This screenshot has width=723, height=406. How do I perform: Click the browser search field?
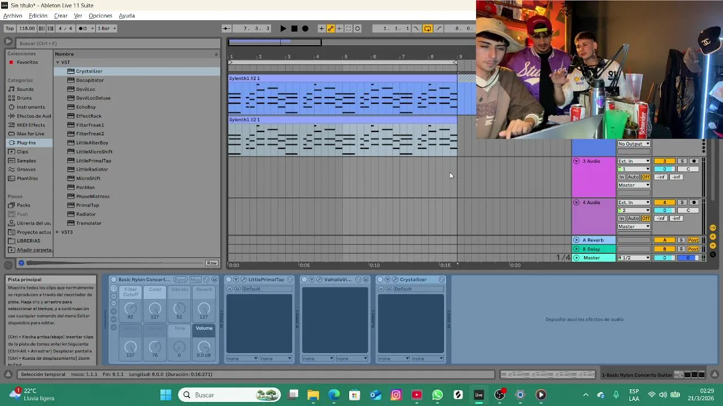tap(117, 43)
